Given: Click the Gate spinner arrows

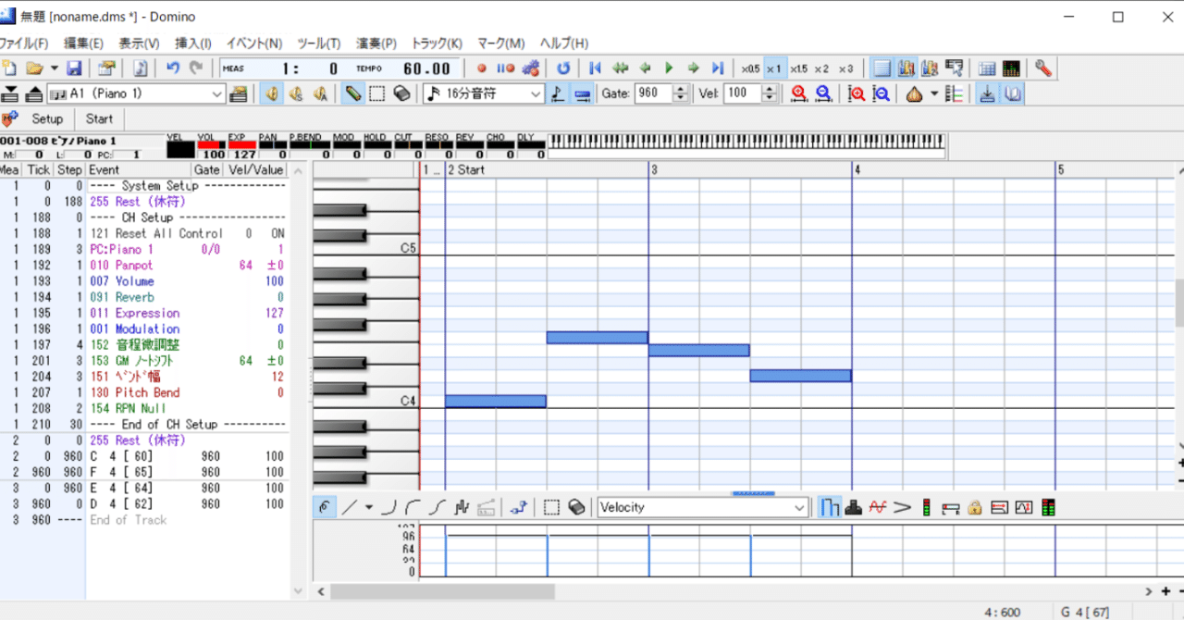Looking at the screenshot, I should [x=682, y=93].
